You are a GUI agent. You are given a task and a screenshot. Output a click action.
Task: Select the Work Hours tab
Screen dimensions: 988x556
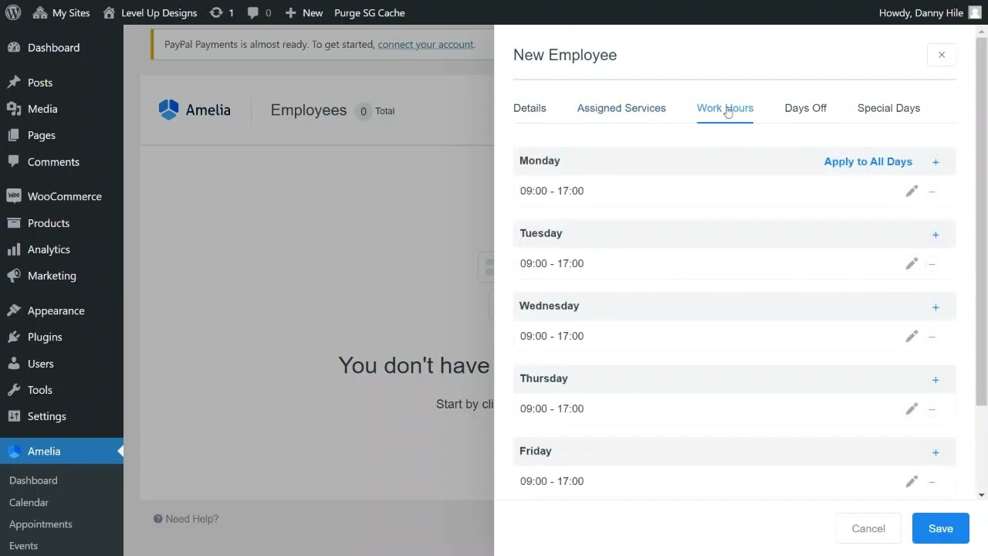pyautogui.click(x=725, y=108)
